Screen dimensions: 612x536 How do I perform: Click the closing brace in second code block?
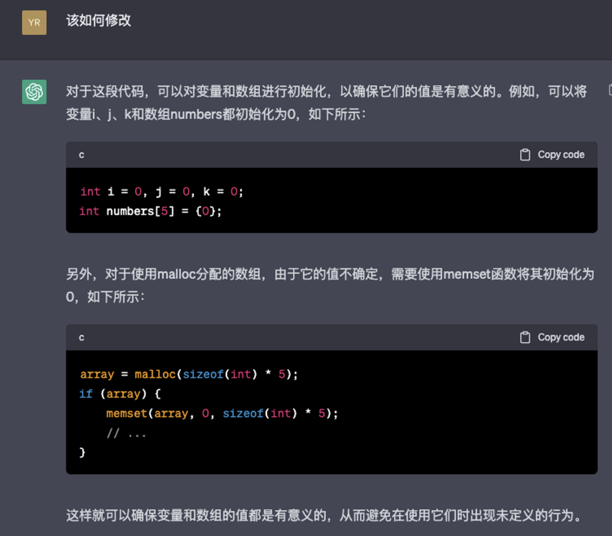[82, 452]
